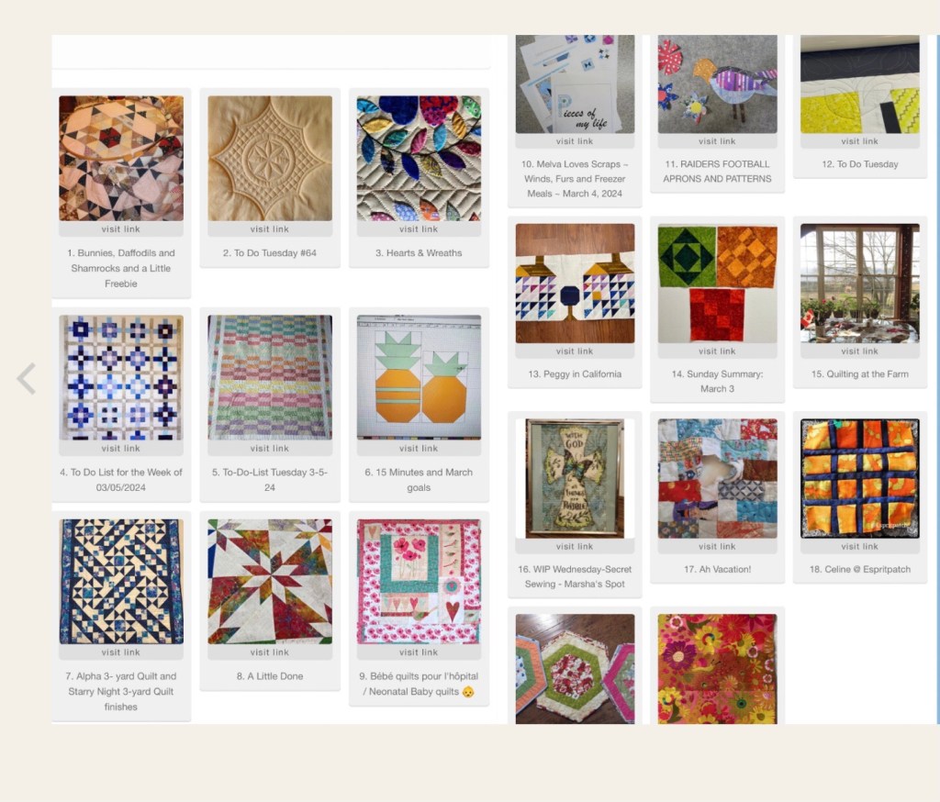The width and height of the screenshot is (940, 802).
Task: Click visit link under Sunday Summary: March 3
Action: tap(718, 351)
